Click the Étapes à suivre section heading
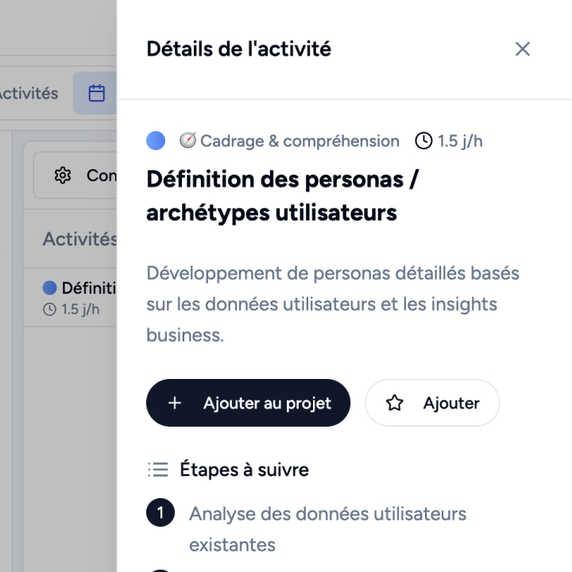Image resolution: width=572 pixels, height=572 pixels. [244, 470]
